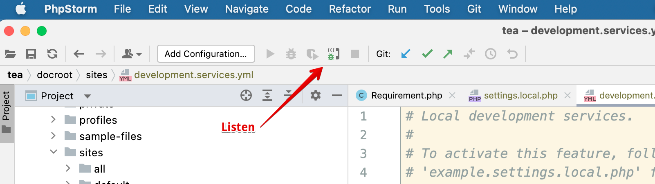Image resolution: width=655 pixels, height=184 pixels.
Task: Expand the sample-files folder
Action: 53,136
